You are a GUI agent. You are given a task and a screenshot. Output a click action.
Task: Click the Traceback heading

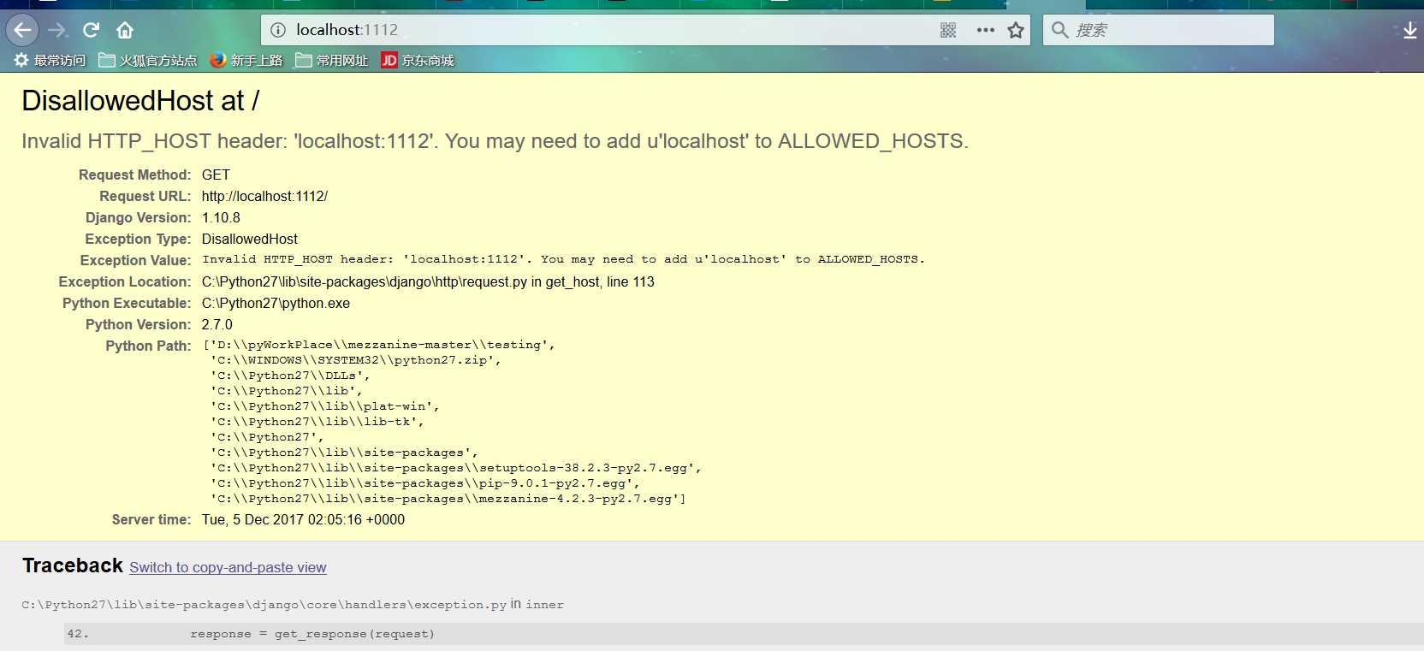point(73,565)
